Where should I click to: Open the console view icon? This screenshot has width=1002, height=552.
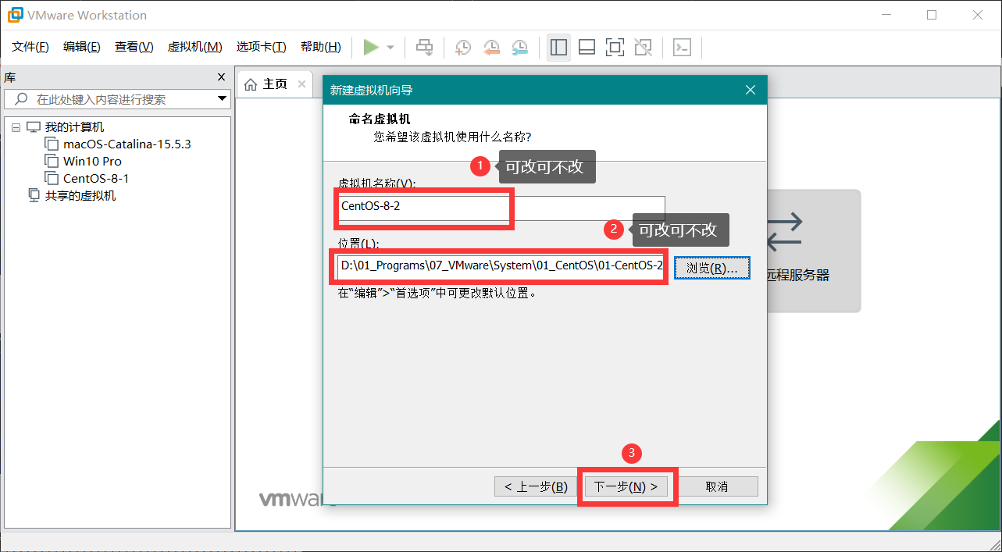coord(682,48)
